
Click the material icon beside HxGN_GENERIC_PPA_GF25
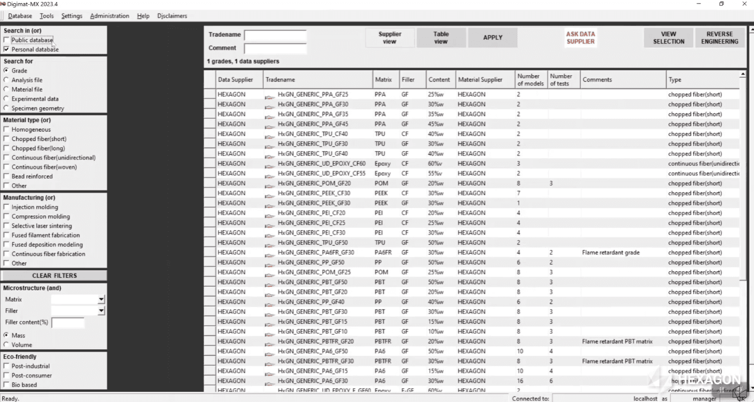(x=269, y=95)
